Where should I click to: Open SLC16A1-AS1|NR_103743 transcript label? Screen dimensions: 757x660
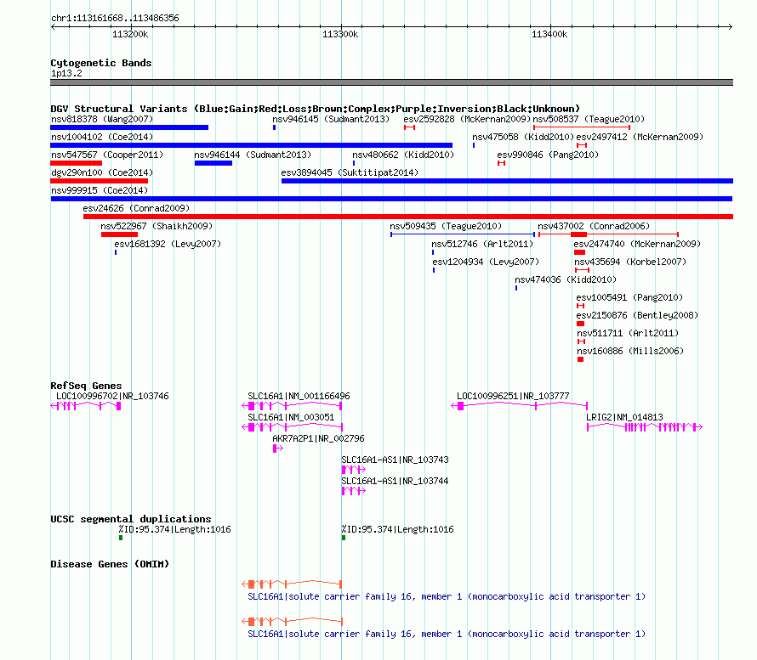coord(395,460)
